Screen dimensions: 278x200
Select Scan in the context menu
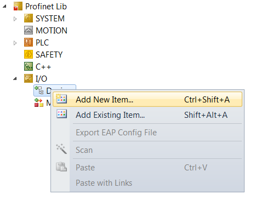147,150
